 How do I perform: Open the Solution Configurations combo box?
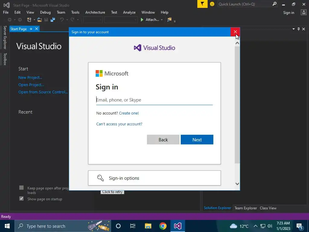coord(93,20)
